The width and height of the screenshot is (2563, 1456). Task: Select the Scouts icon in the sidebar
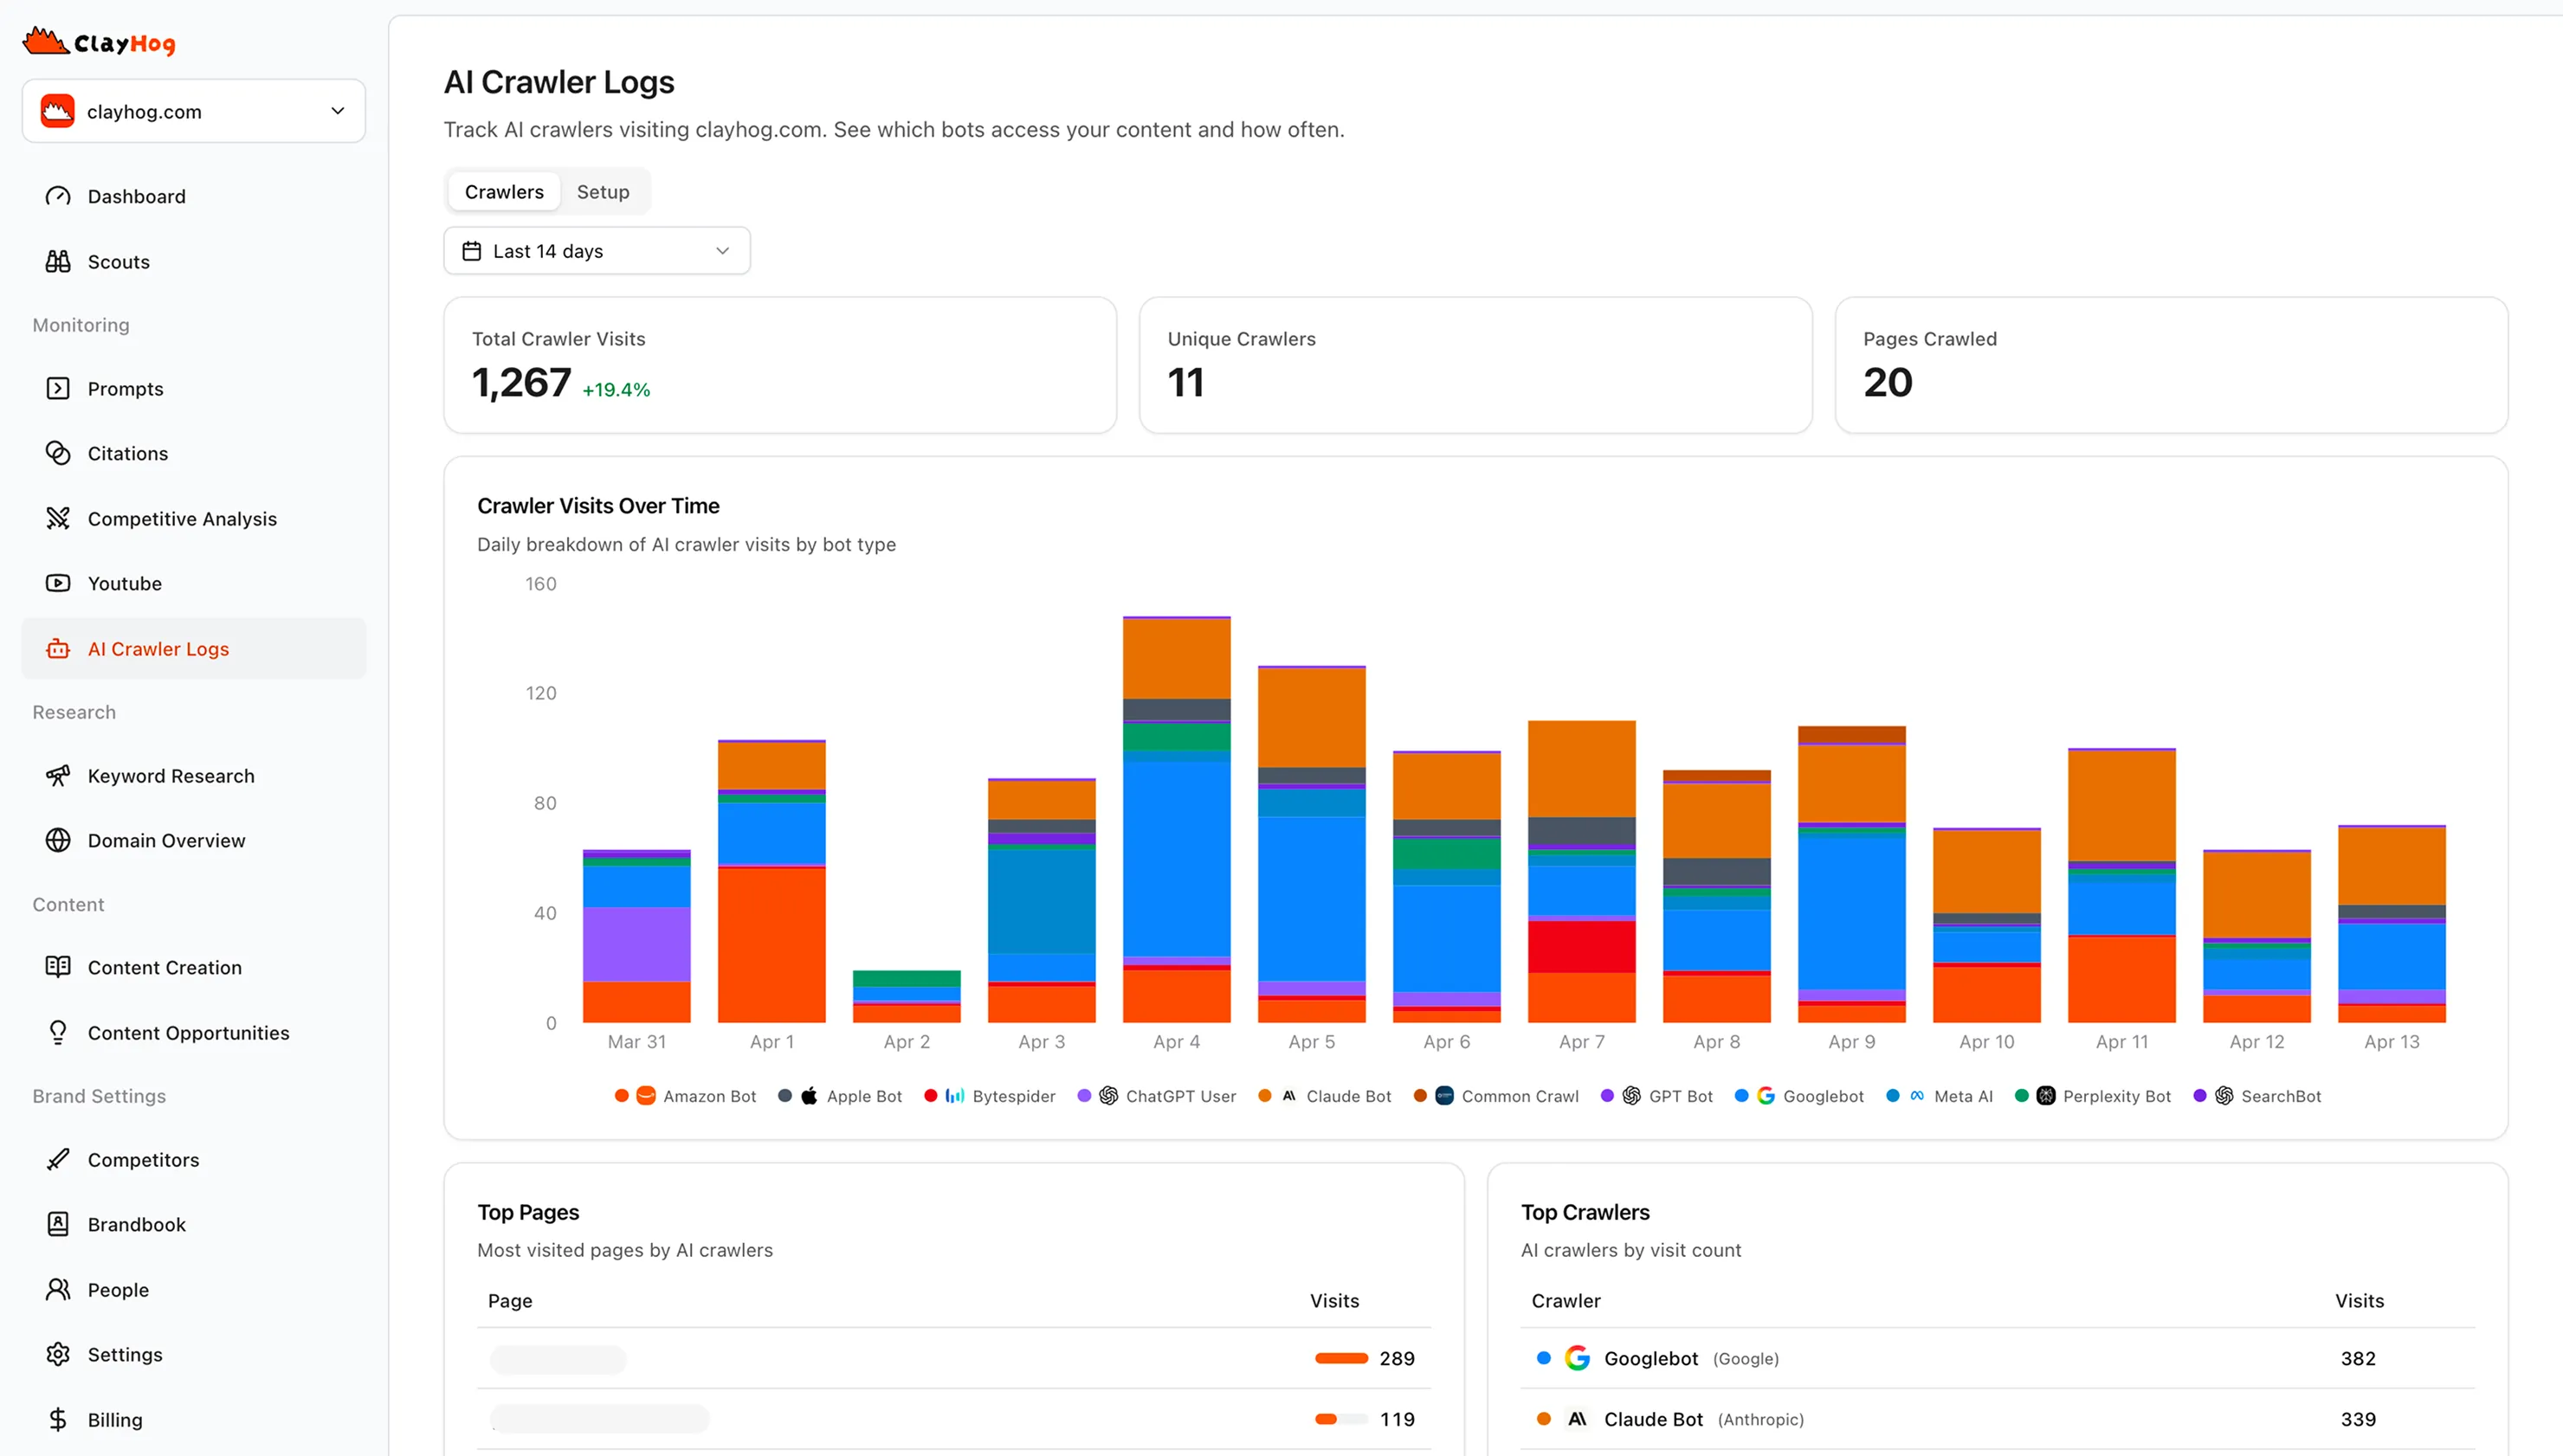(x=58, y=261)
